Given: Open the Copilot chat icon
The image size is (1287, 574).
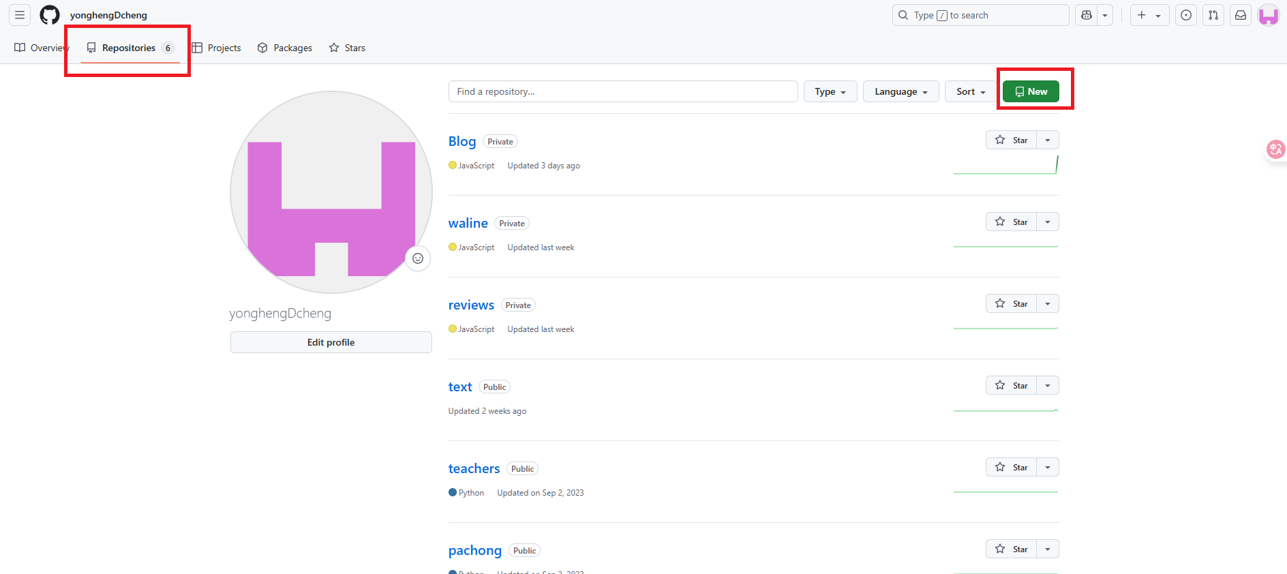Looking at the screenshot, I should tap(1087, 15).
